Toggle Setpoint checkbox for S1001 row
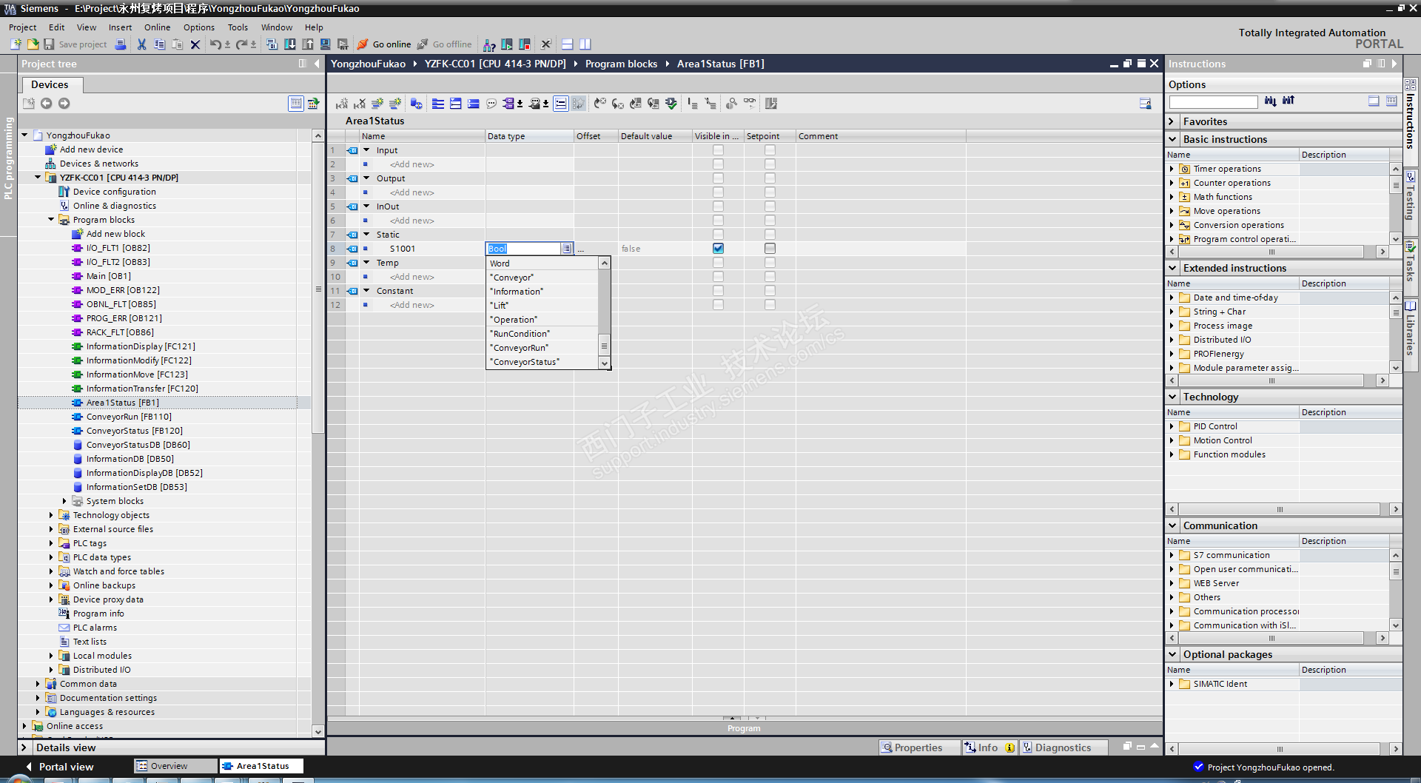 [770, 249]
